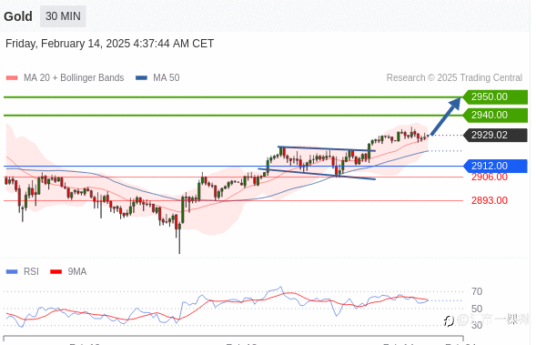This screenshot has width=536, height=345.
Task: Toggle the MA 50 legend entry
Action: point(157,78)
